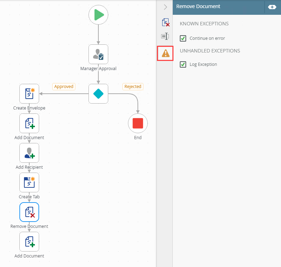Image resolution: width=281 pixels, height=267 pixels.
Task: Click the Create Tab step icon
Action: [x=29, y=182]
